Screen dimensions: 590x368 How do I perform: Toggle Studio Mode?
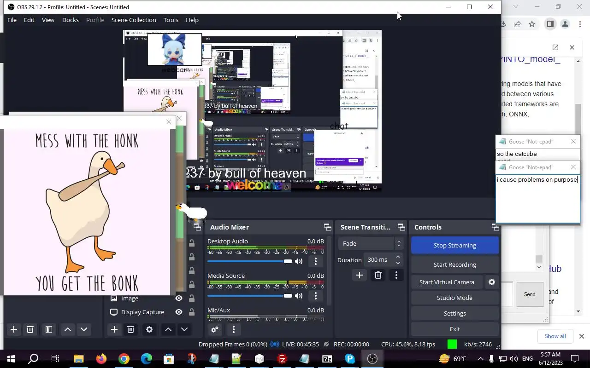click(x=454, y=298)
